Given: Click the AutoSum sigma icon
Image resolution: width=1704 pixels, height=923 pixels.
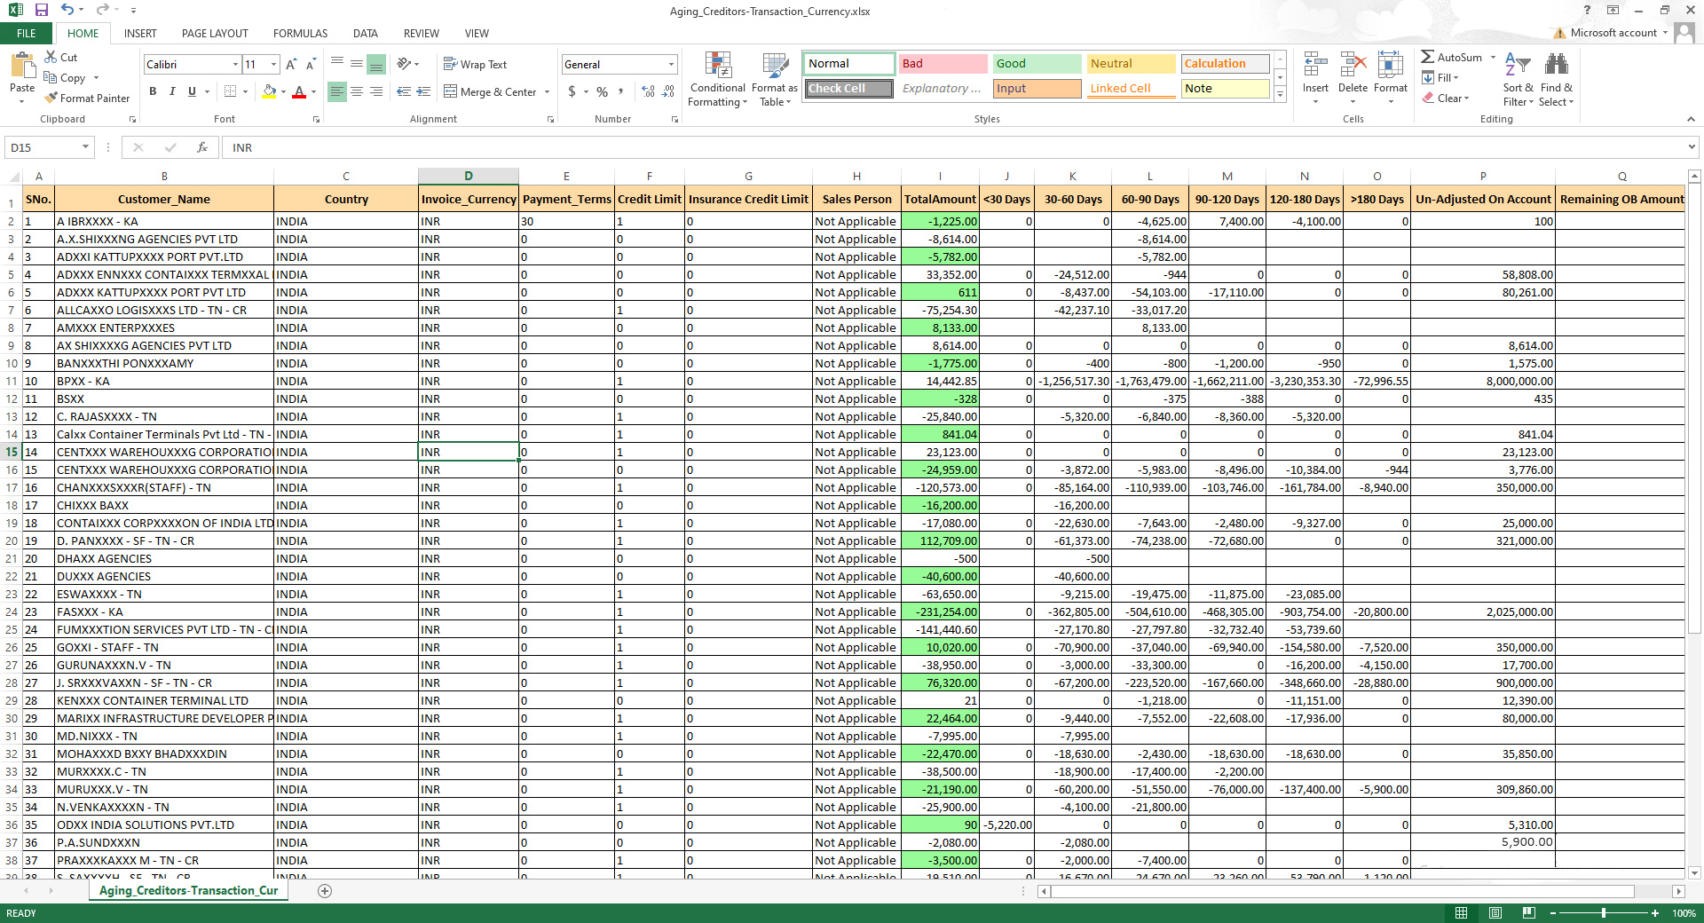Looking at the screenshot, I should 1427,57.
